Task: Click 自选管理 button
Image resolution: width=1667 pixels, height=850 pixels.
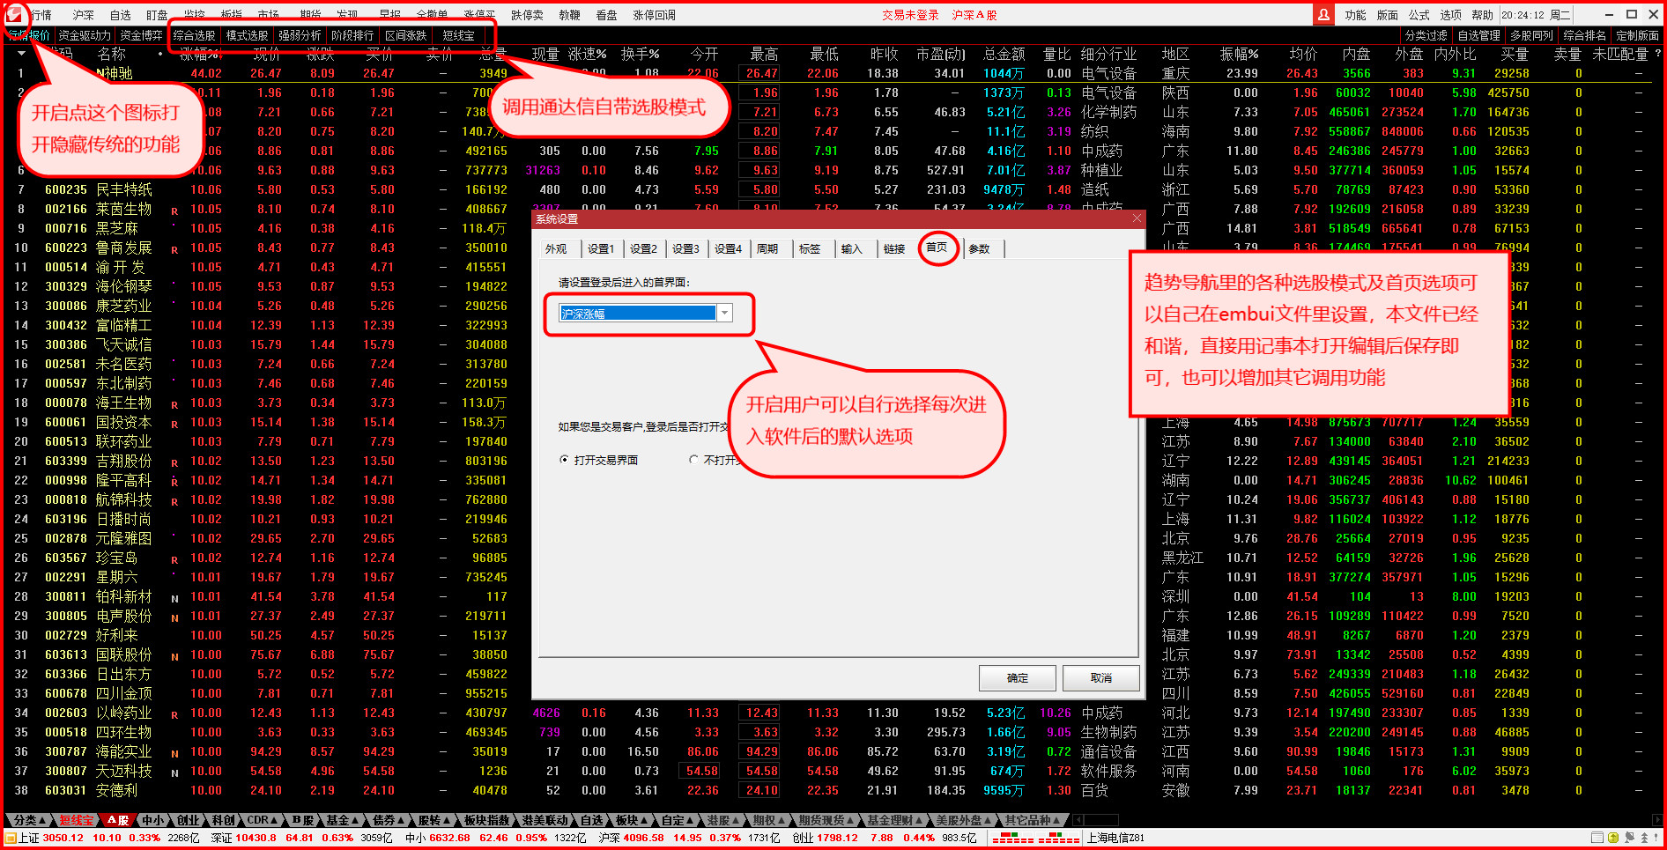Action: [1478, 35]
